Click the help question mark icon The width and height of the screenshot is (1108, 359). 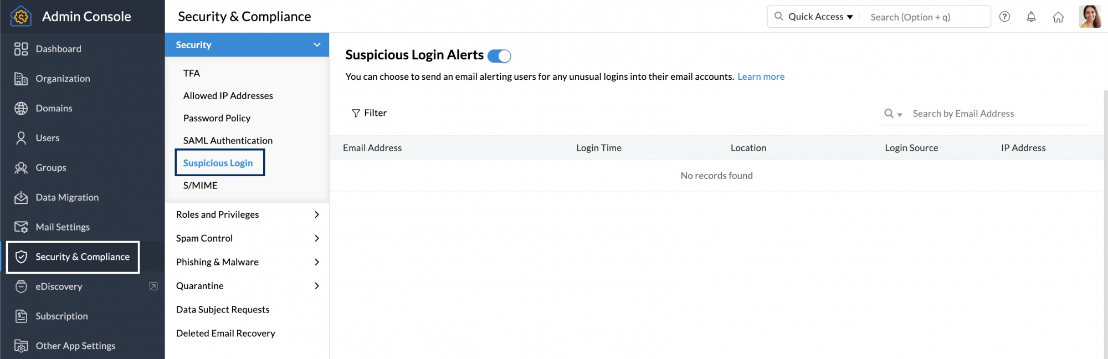(x=1004, y=17)
